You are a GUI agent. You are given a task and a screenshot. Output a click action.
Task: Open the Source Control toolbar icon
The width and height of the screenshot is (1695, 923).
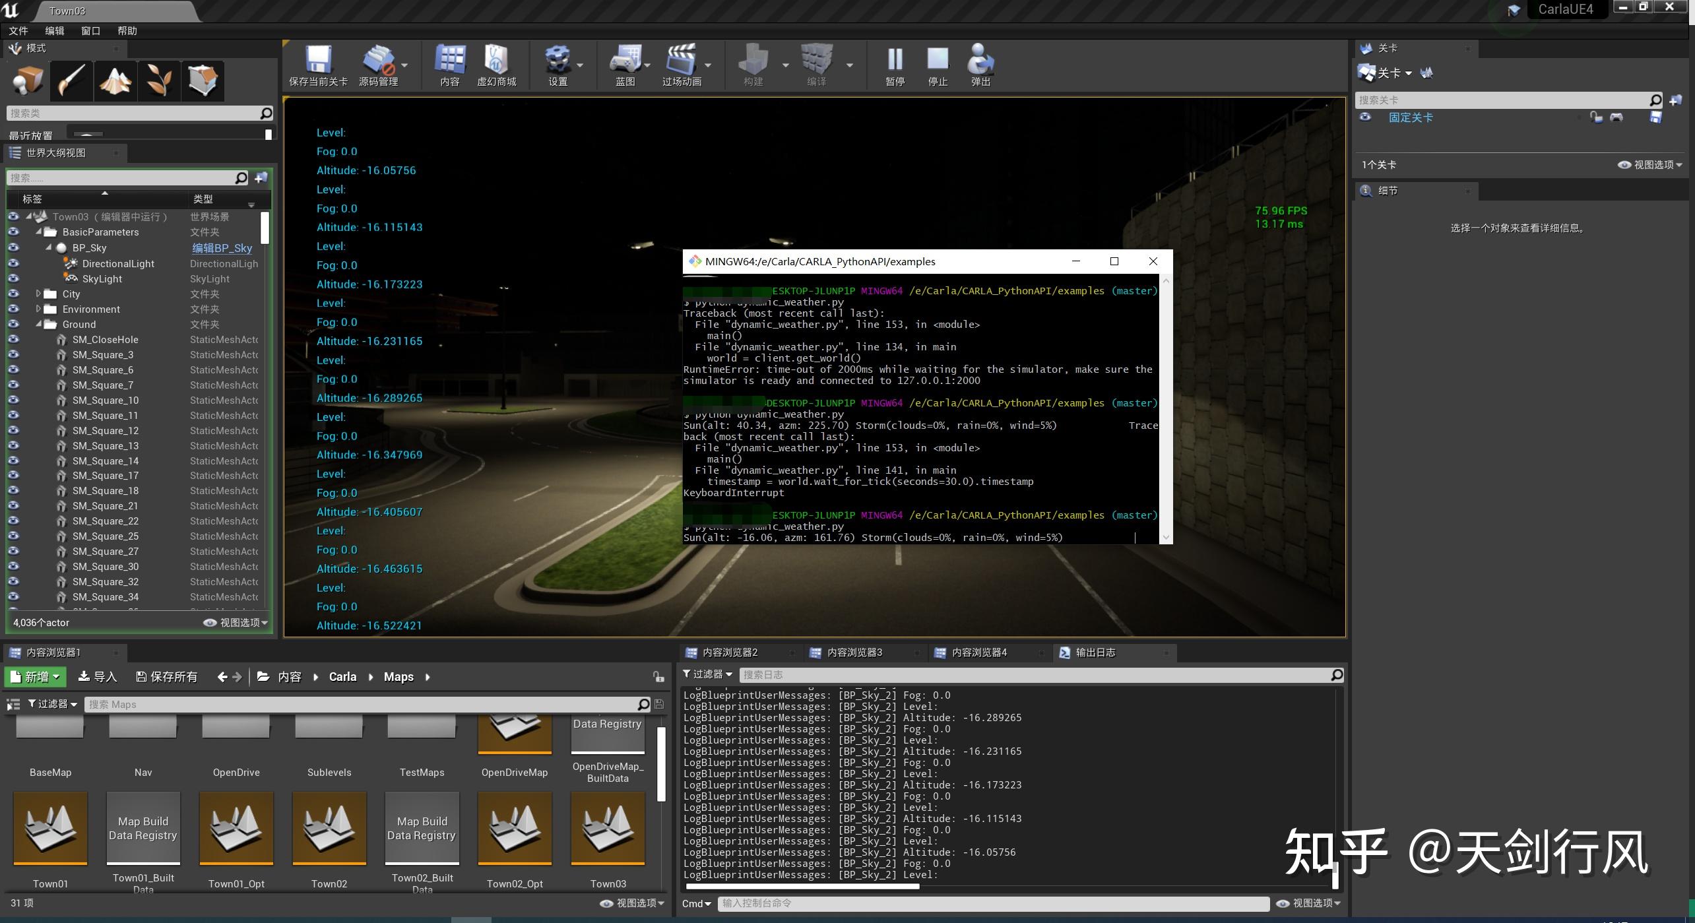pyautogui.click(x=378, y=59)
